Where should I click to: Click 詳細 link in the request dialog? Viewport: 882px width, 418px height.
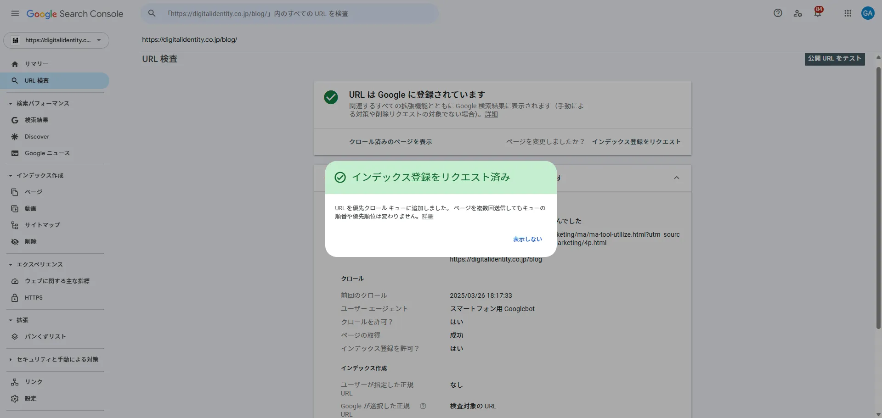(x=428, y=217)
